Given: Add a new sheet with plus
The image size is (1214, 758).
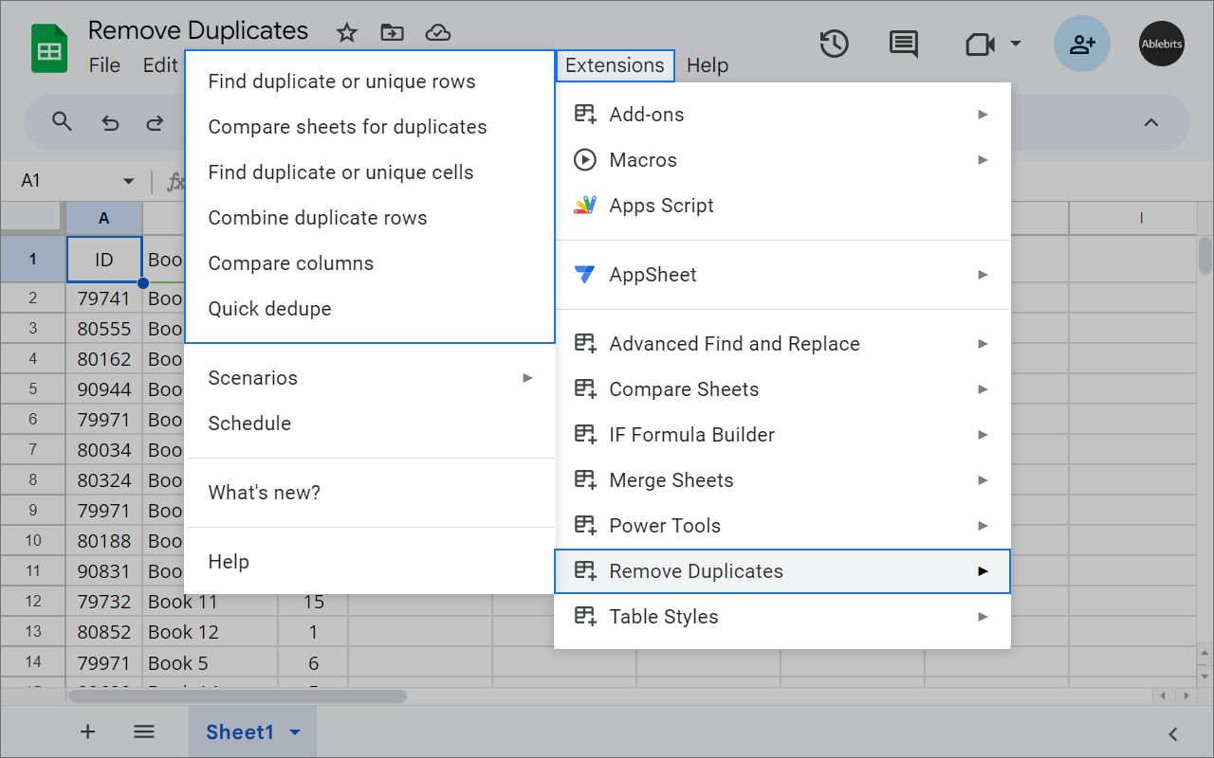Looking at the screenshot, I should (x=88, y=731).
